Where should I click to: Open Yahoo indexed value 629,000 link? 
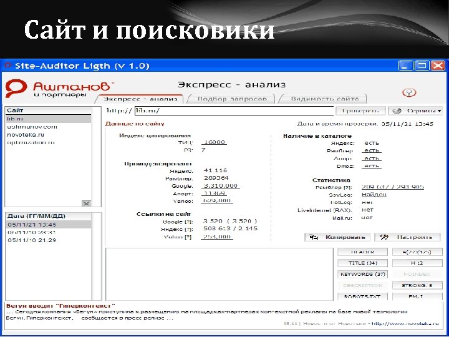tap(217, 200)
